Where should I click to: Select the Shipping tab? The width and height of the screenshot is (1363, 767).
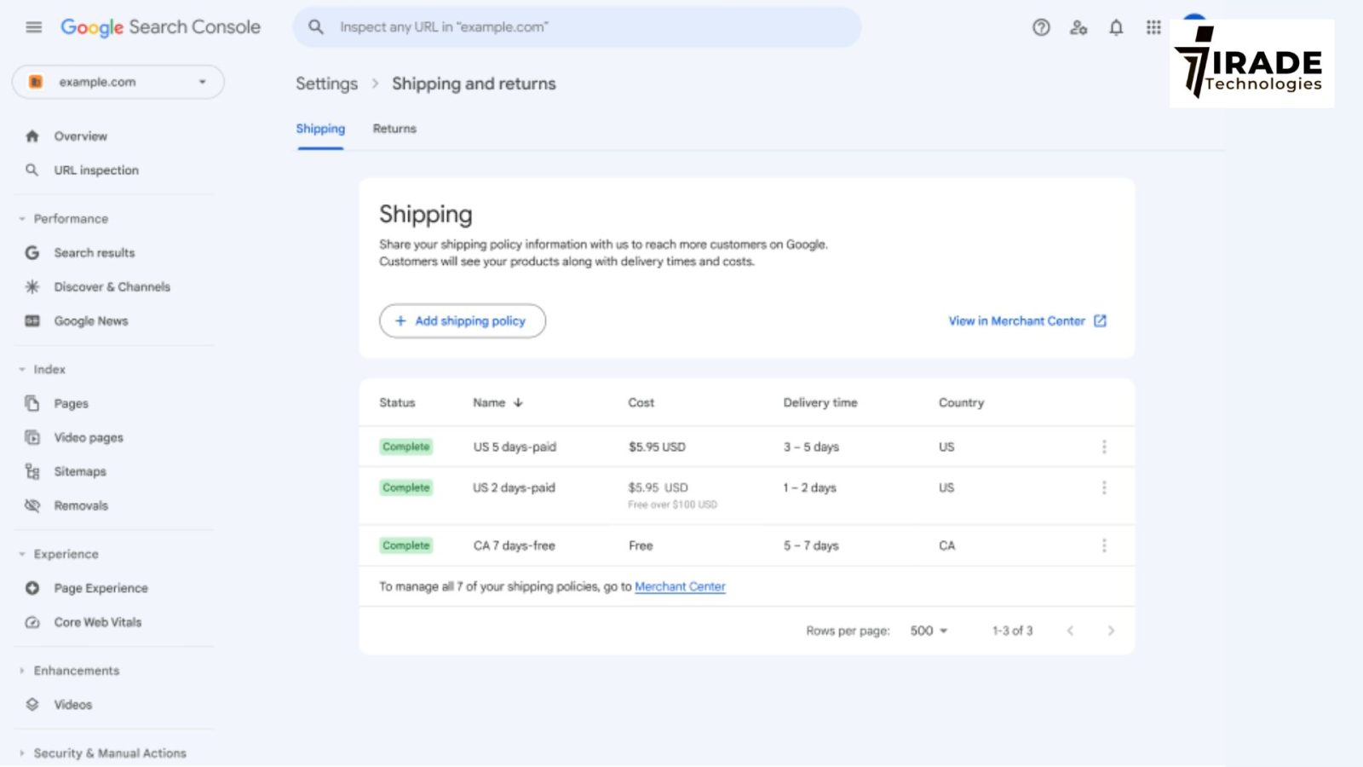(320, 129)
